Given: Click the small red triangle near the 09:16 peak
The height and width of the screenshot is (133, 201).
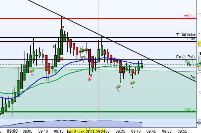Looking at the screenshot, I should (63, 27).
